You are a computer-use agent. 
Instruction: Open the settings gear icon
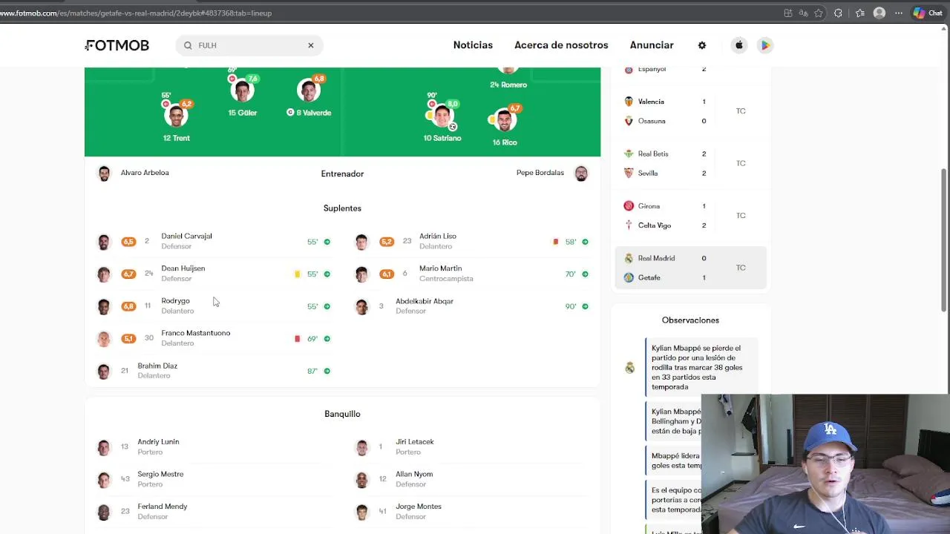pos(702,45)
